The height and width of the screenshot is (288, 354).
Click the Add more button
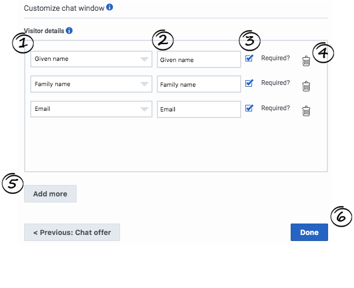tap(50, 194)
